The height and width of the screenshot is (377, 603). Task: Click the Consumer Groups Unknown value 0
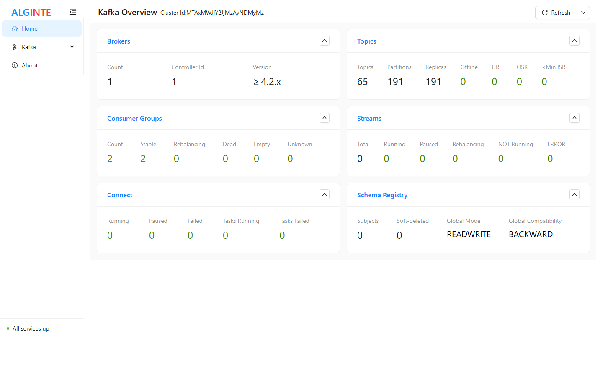[290, 159]
